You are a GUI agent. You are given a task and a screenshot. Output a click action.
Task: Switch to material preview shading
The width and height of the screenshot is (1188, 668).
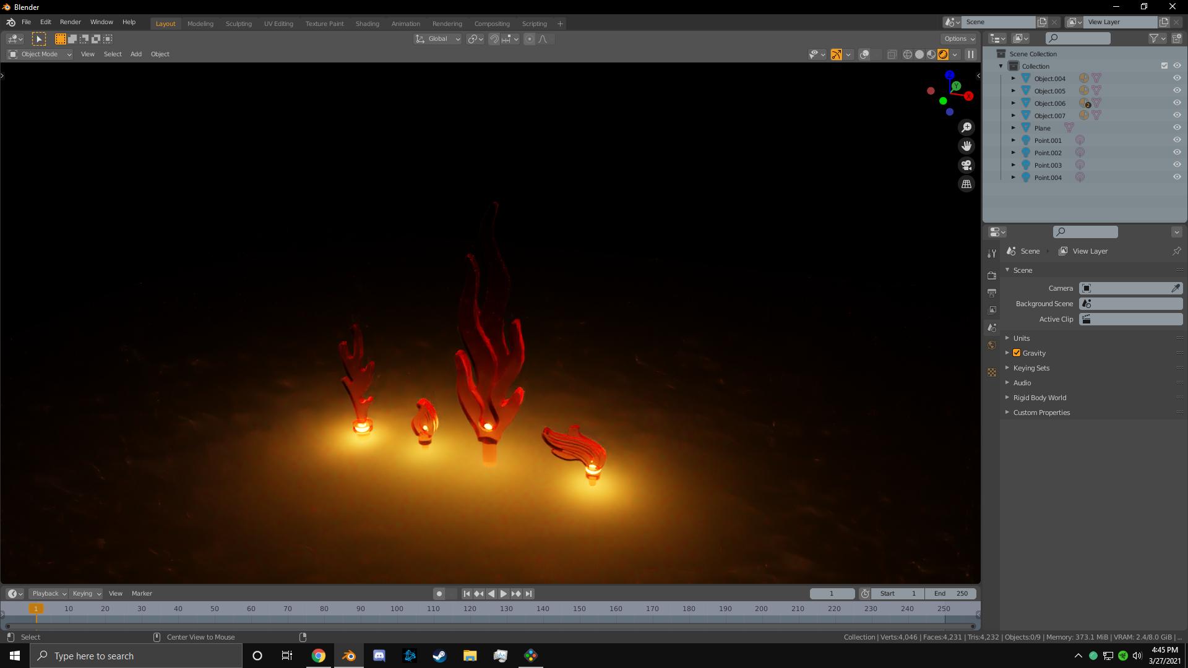[931, 54]
